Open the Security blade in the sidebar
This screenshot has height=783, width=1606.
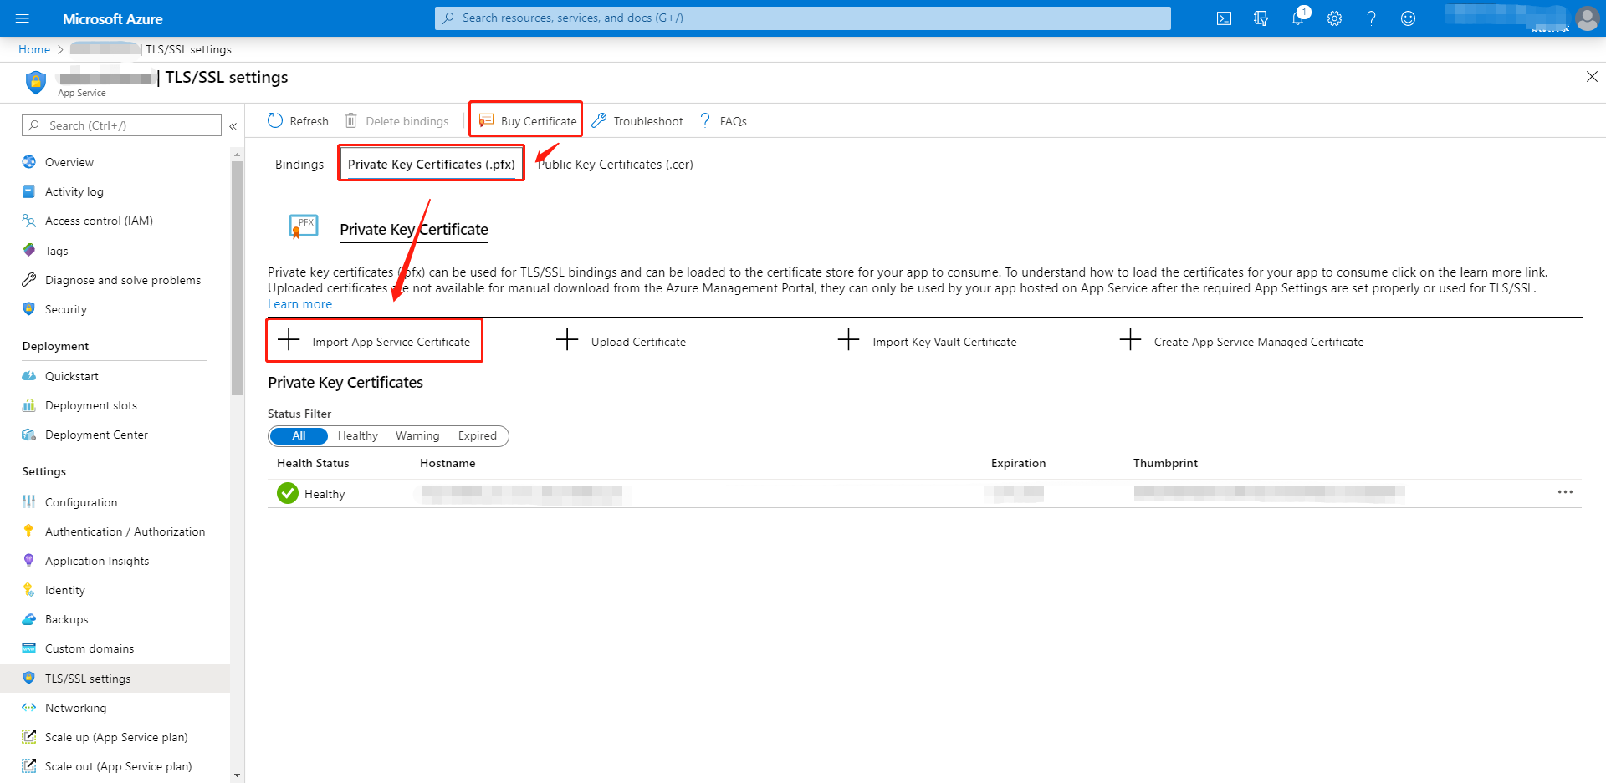[x=64, y=308]
